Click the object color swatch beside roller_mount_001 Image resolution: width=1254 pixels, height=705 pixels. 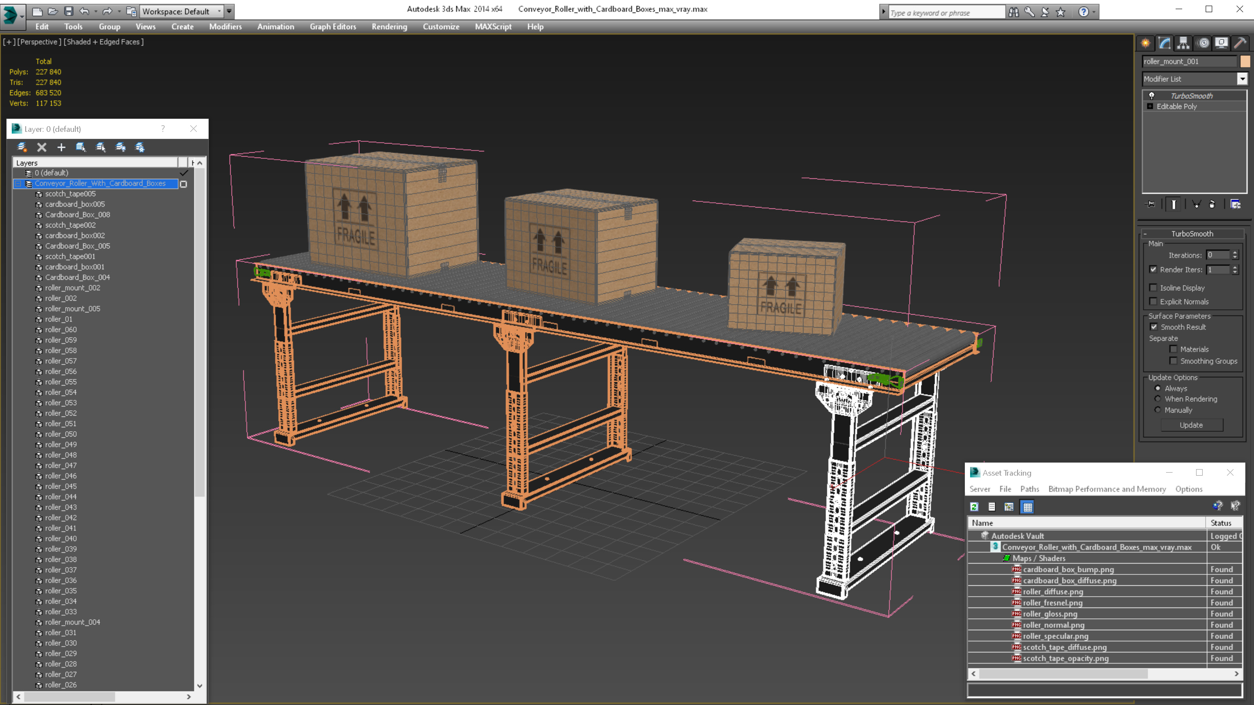1245,61
